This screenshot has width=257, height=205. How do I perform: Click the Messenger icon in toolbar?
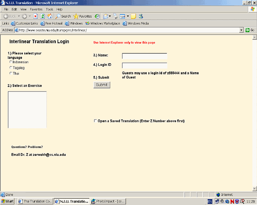[x=141, y=16]
